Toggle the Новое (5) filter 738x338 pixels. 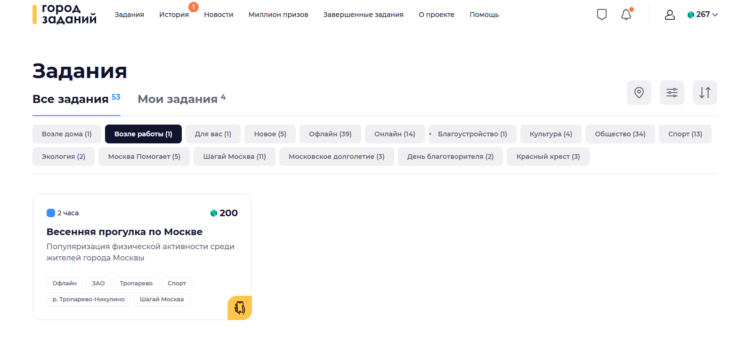(270, 134)
